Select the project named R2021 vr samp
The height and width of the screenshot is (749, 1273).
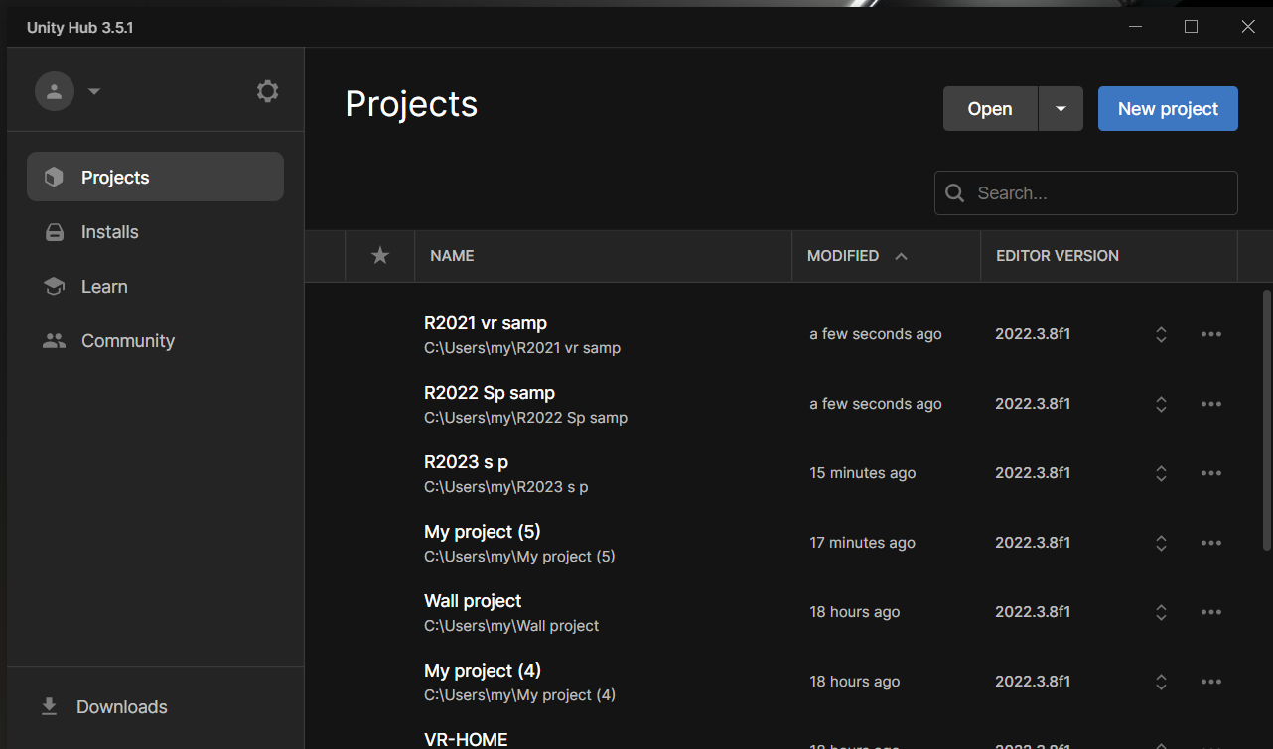486,323
